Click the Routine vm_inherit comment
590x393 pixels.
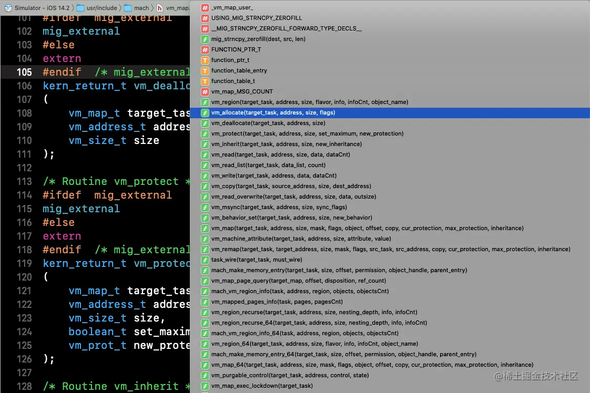coord(116,386)
